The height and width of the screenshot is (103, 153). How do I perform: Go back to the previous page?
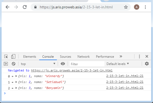click(8, 7)
